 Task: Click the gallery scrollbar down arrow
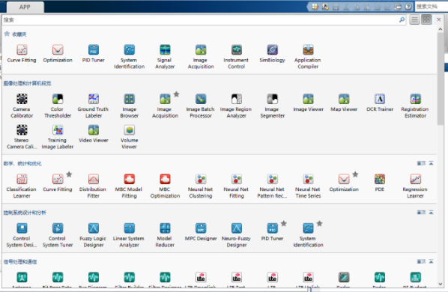click(441, 285)
